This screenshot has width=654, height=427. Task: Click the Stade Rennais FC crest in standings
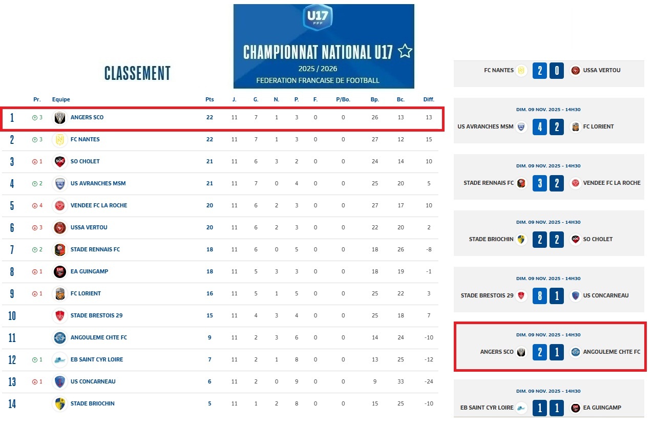coord(60,250)
